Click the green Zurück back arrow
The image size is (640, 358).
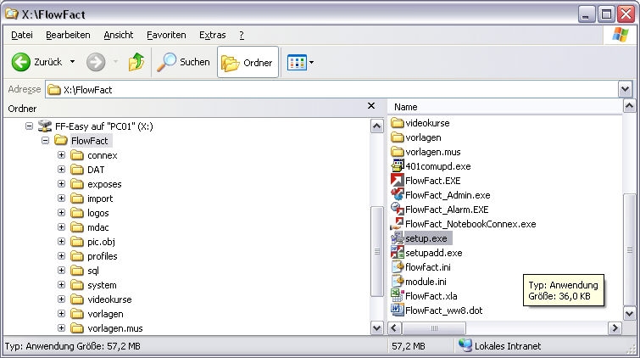click(x=21, y=62)
